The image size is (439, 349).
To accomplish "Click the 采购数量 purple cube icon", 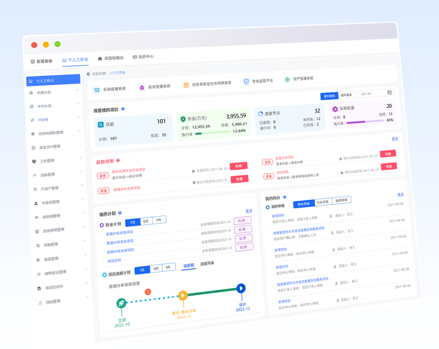I will 335,109.
